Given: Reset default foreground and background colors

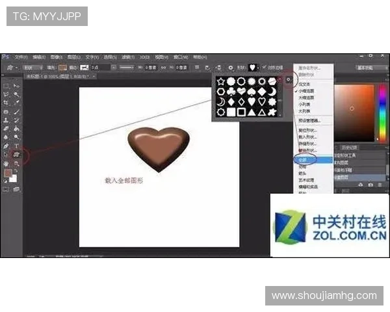Looking at the screenshot, I should coord(5,181).
